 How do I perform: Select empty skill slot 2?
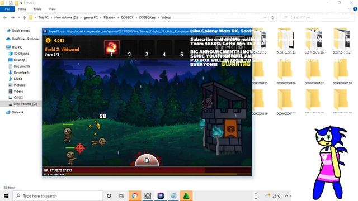click(x=129, y=48)
